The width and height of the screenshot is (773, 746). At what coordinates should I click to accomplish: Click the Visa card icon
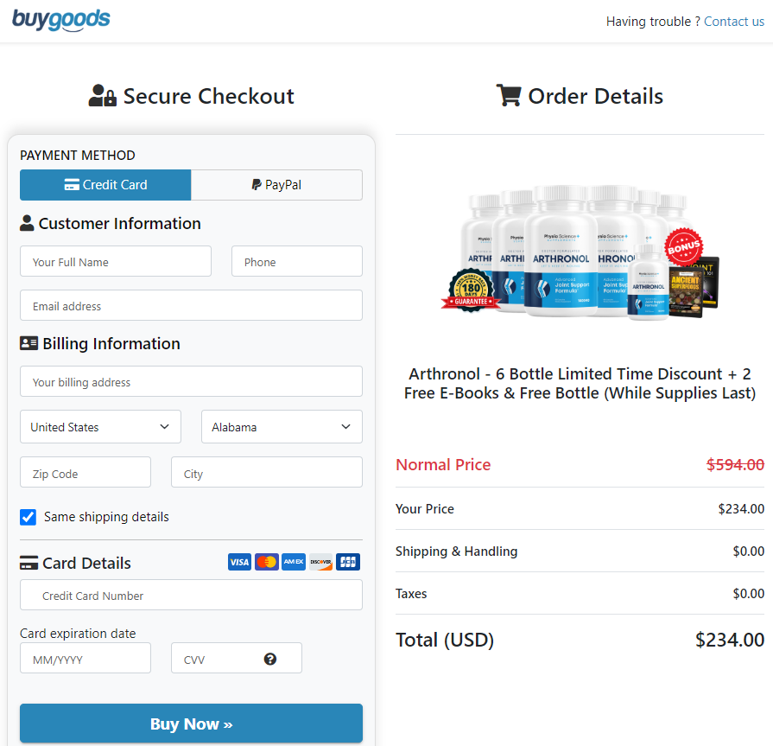[239, 562]
